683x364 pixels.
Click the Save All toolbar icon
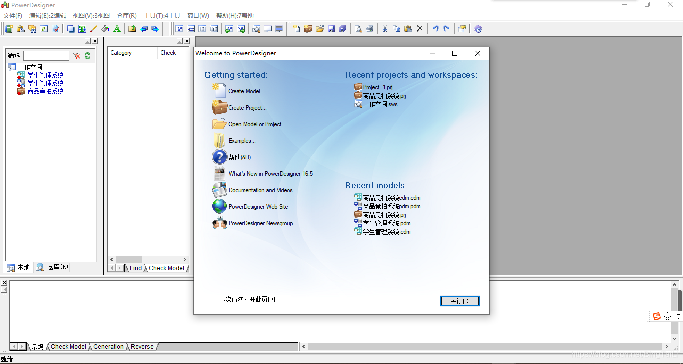[x=343, y=29]
